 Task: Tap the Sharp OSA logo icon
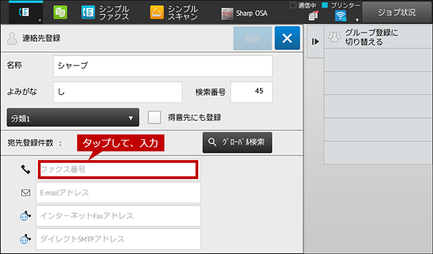point(227,14)
